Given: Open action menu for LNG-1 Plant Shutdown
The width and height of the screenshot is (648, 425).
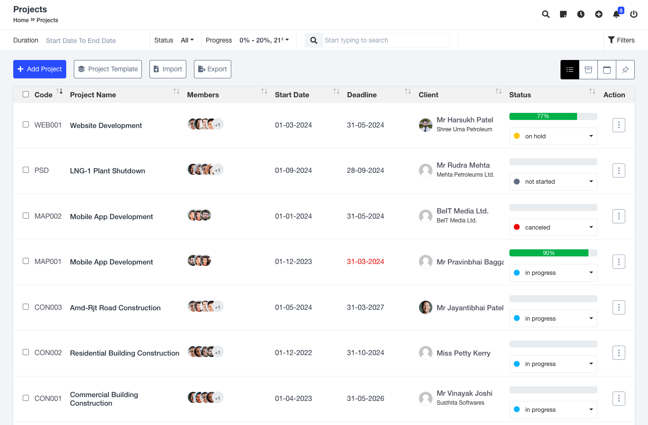Looking at the screenshot, I should (x=619, y=170).
